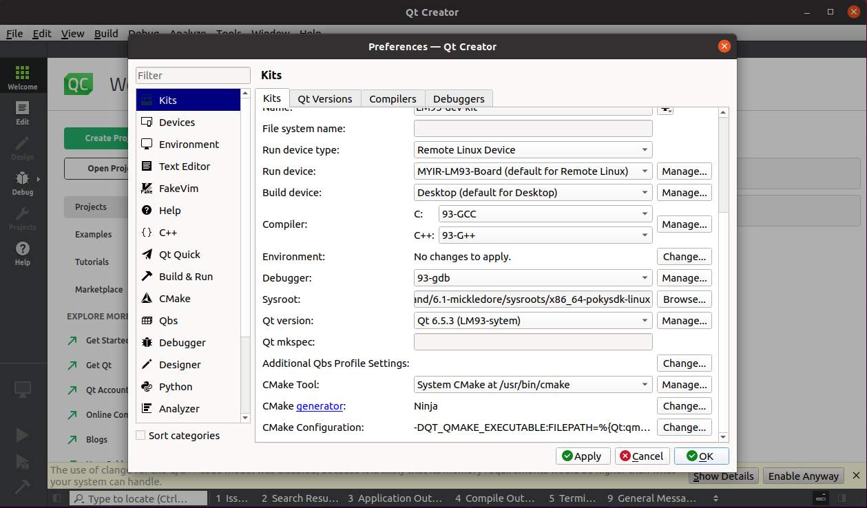Screen dimensions: 867x508
Task: Select the Designer pencil icon category
Action: click(x=147, y=365)
